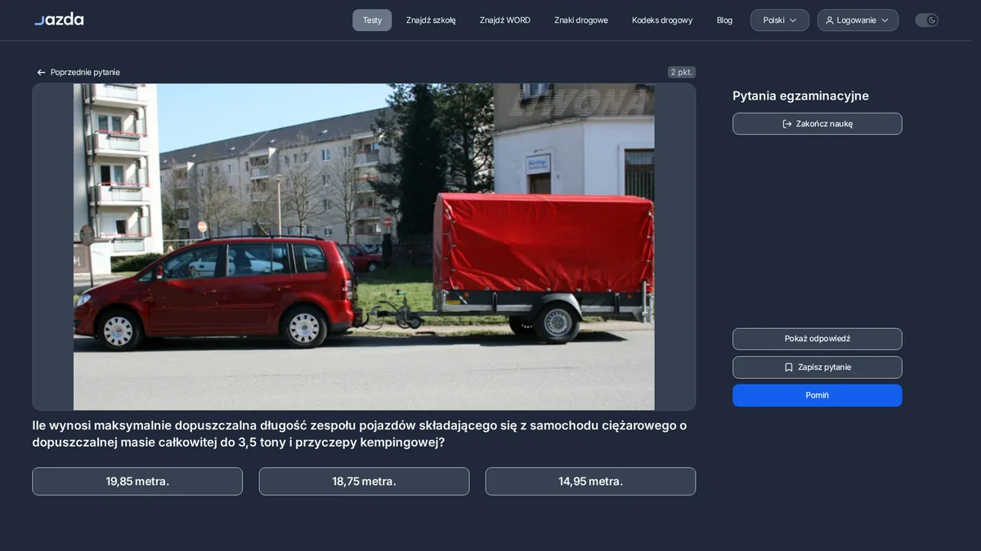Open the Logowanie account dropdown

[x=858, y=20]
